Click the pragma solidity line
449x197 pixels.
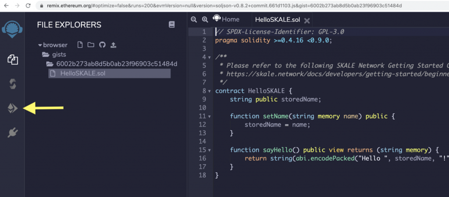click(x=274, y=40)
